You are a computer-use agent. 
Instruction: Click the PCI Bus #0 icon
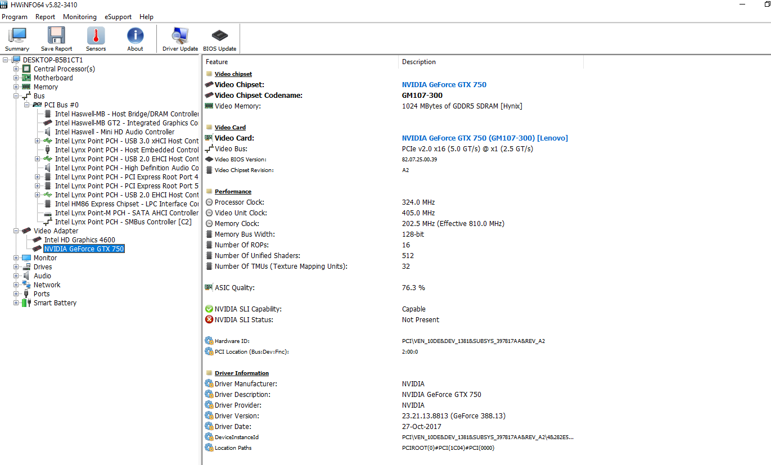click(37, 105)
